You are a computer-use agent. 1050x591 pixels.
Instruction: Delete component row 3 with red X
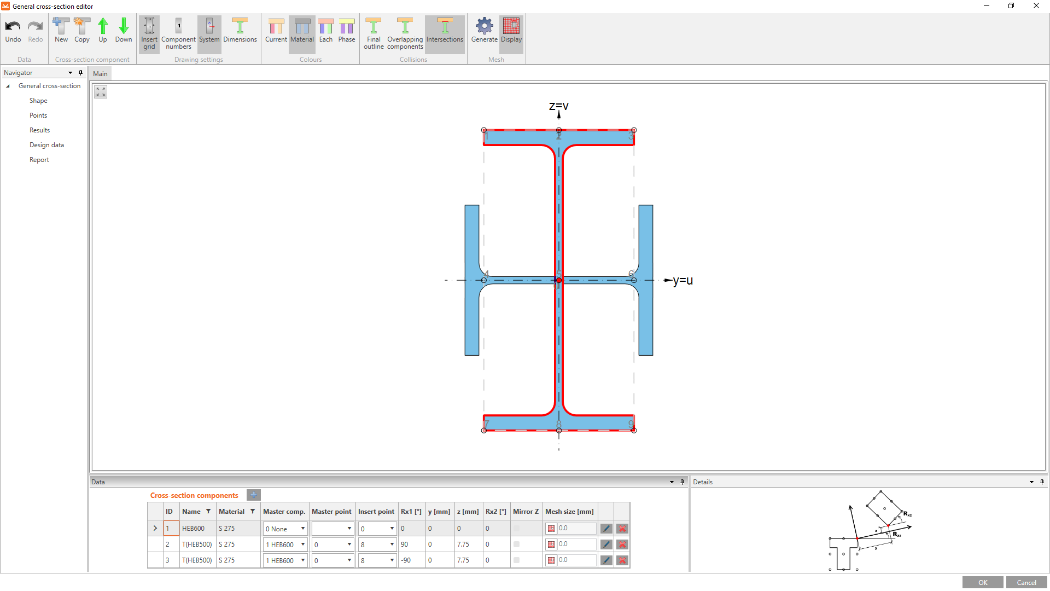[622, 560]
